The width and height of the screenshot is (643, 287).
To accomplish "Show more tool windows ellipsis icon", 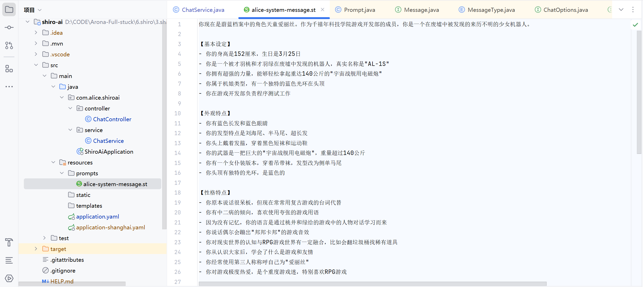I will (x=9, y=87).
